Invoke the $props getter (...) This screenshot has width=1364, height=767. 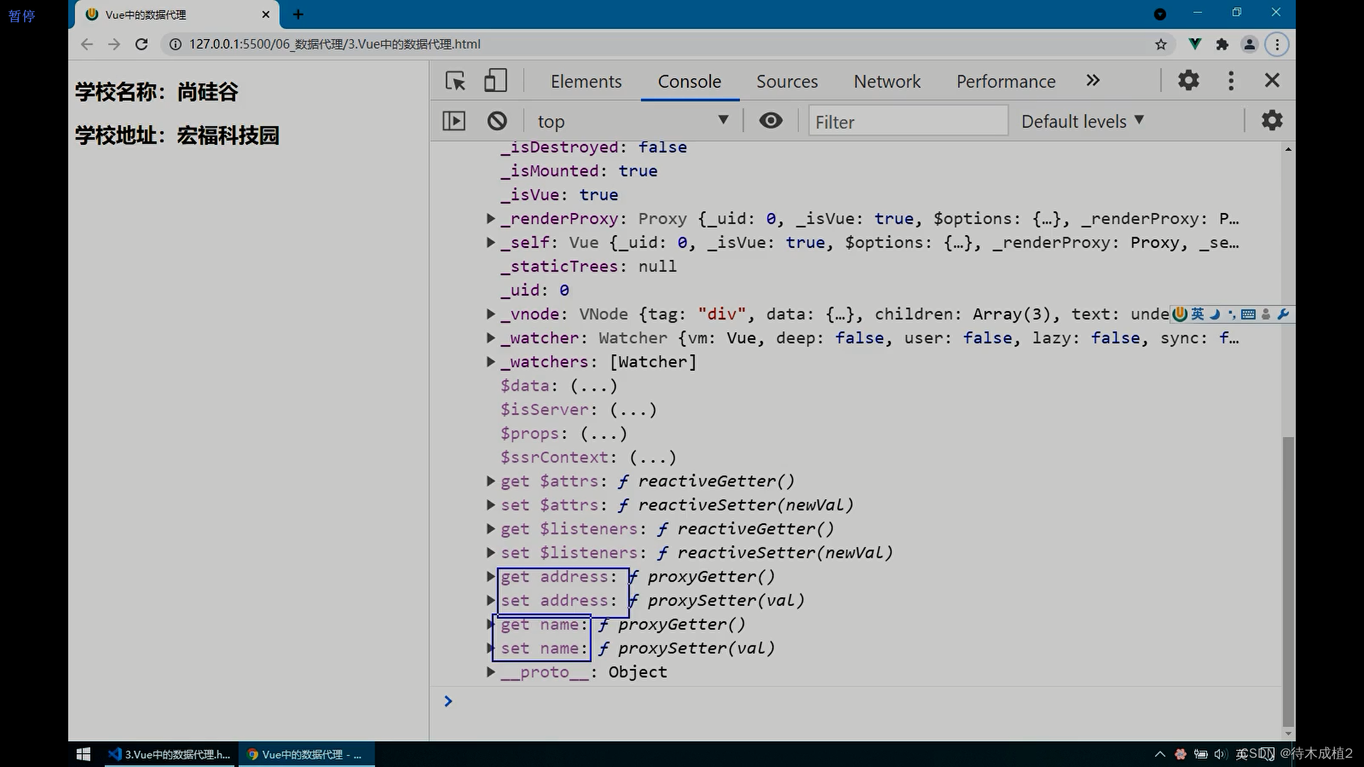click(604, 433)
